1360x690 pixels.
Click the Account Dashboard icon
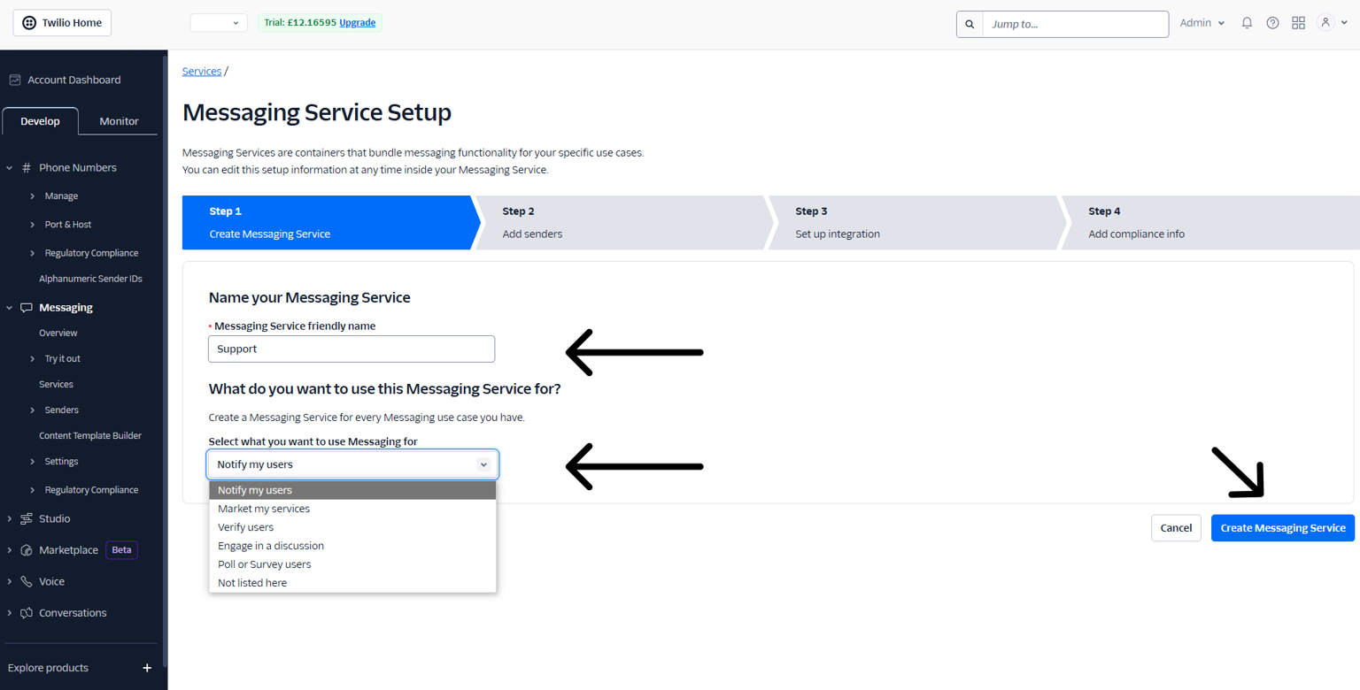pyautogui.click(x=15, y=80)
